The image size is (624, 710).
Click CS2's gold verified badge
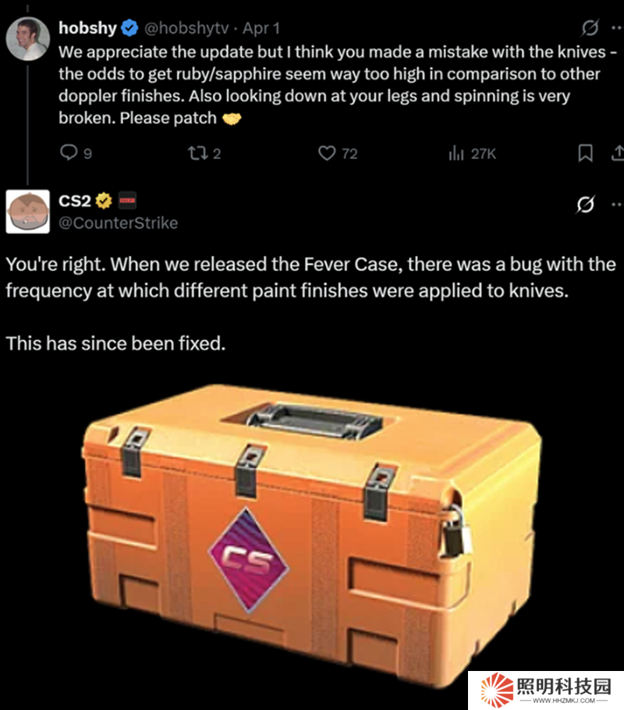(x=104, y=201)
